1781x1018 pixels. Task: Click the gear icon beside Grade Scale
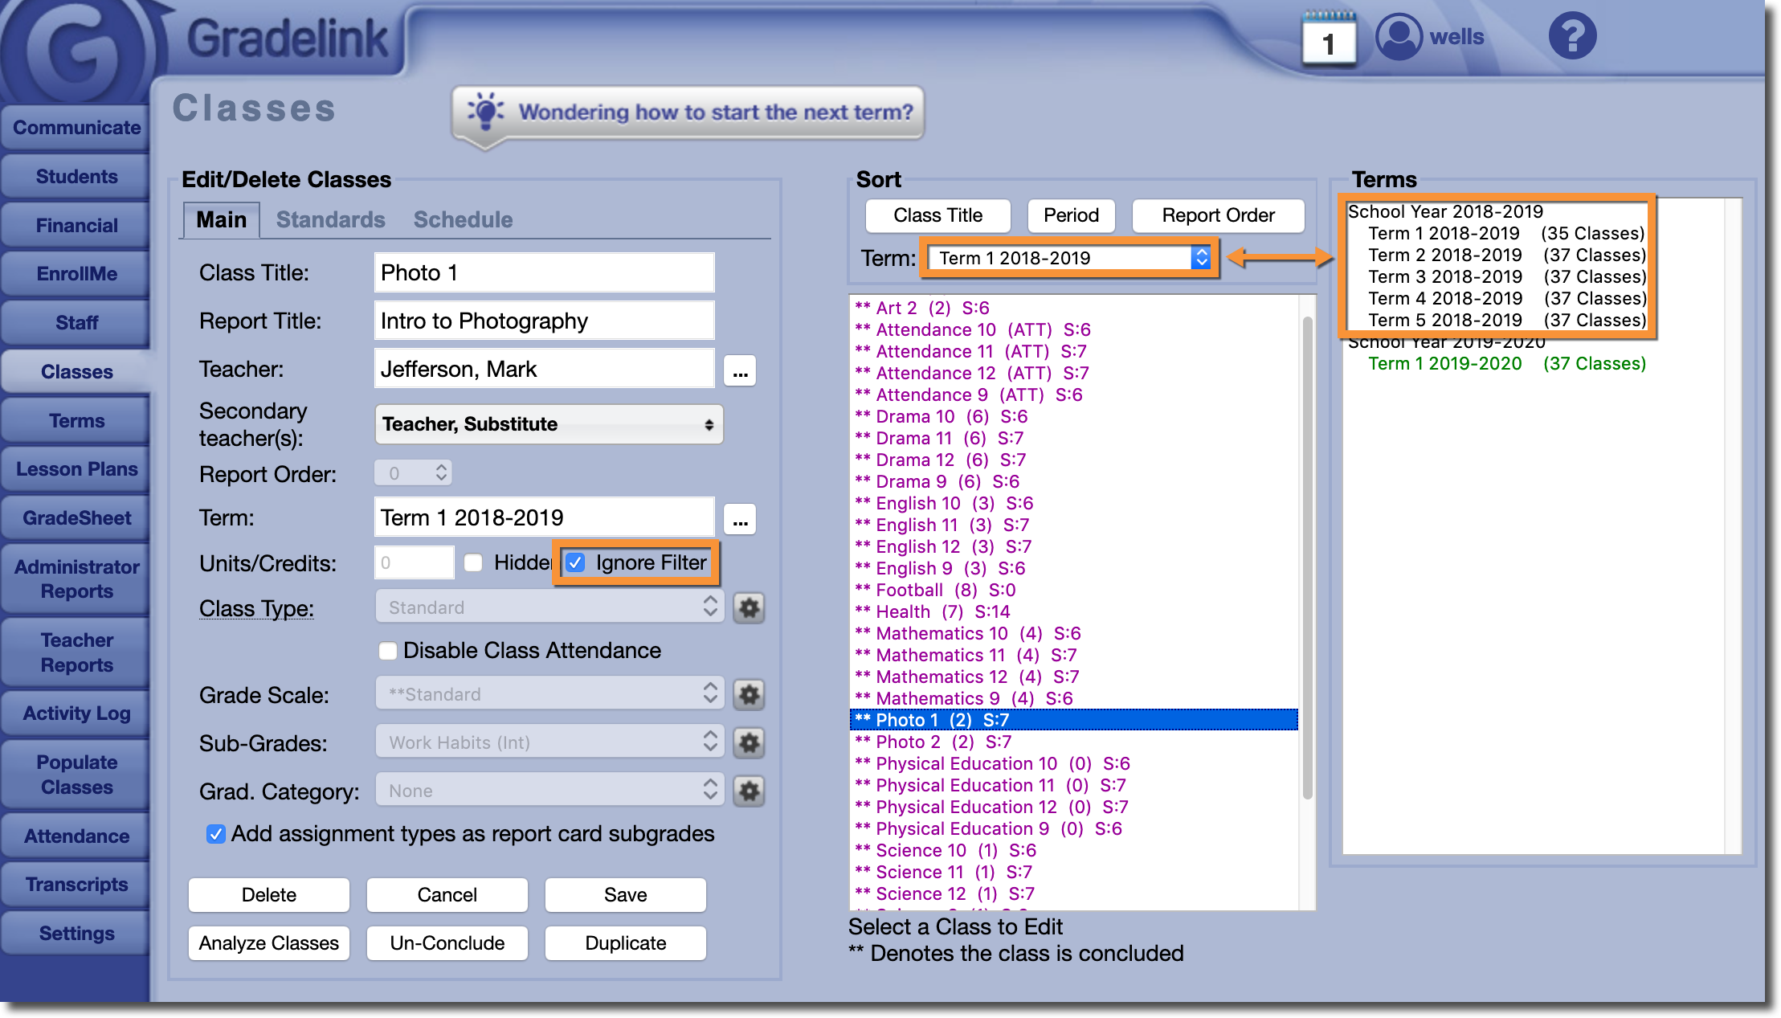pos(749,695)
